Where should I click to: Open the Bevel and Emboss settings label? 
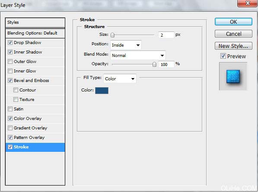coord(32,81)
